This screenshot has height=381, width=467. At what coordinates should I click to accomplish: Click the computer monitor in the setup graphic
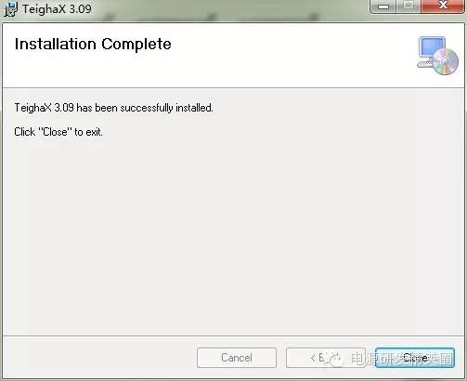(432, 49)
